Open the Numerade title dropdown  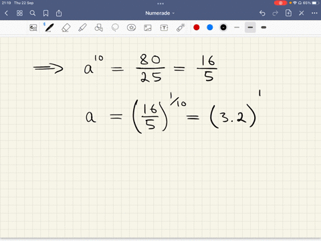[x=160, y=13]
